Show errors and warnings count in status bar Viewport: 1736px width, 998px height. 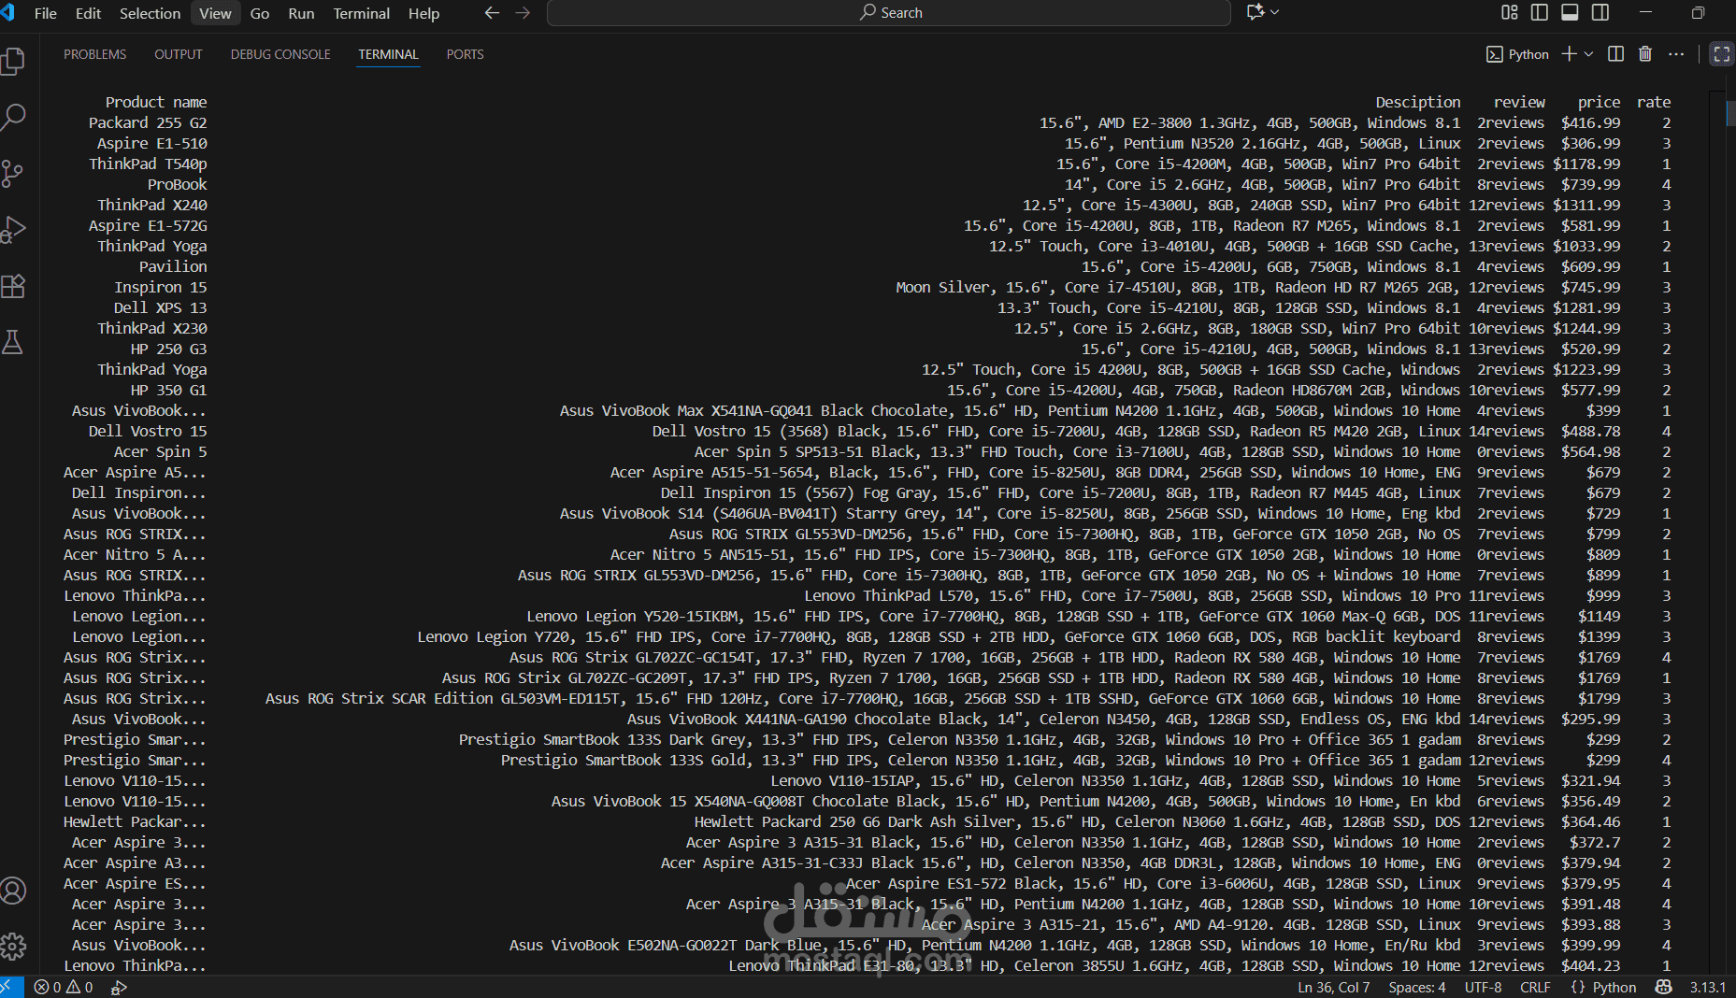64,987
